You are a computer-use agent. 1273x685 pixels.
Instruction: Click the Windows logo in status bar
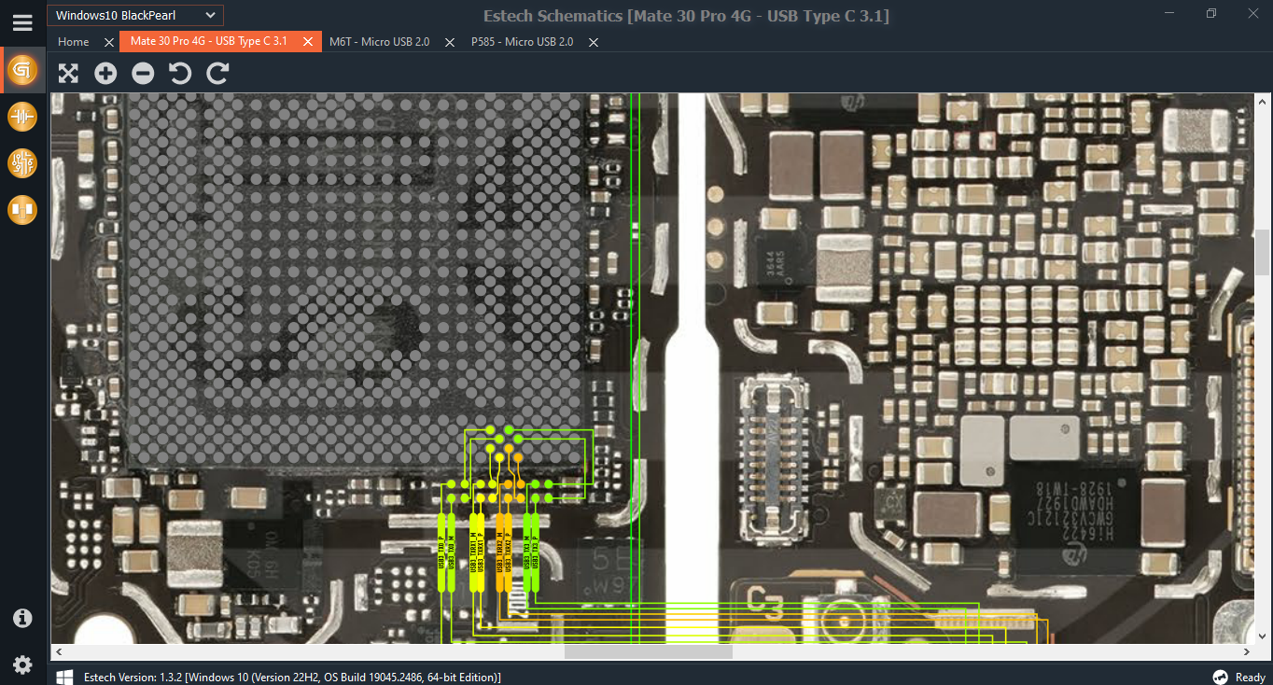point(64,677)
